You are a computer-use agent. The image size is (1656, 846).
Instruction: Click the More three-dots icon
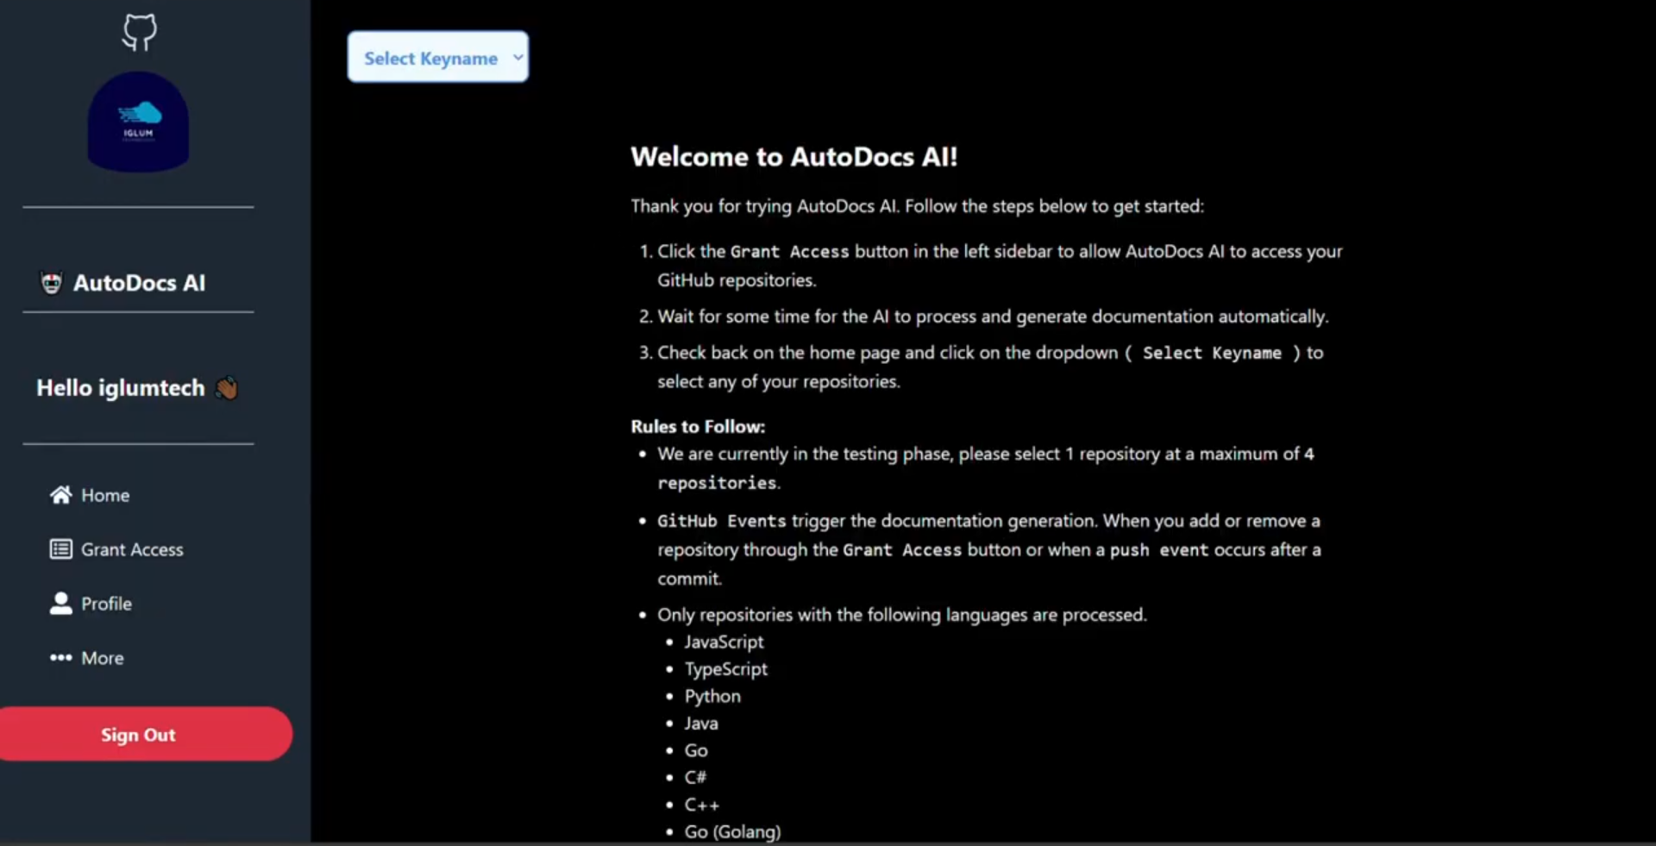pos(60,658)
